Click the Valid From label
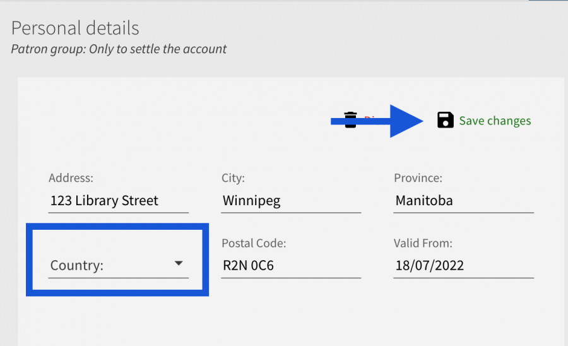The width and height of the screenshot is (568, 346). 423,243
